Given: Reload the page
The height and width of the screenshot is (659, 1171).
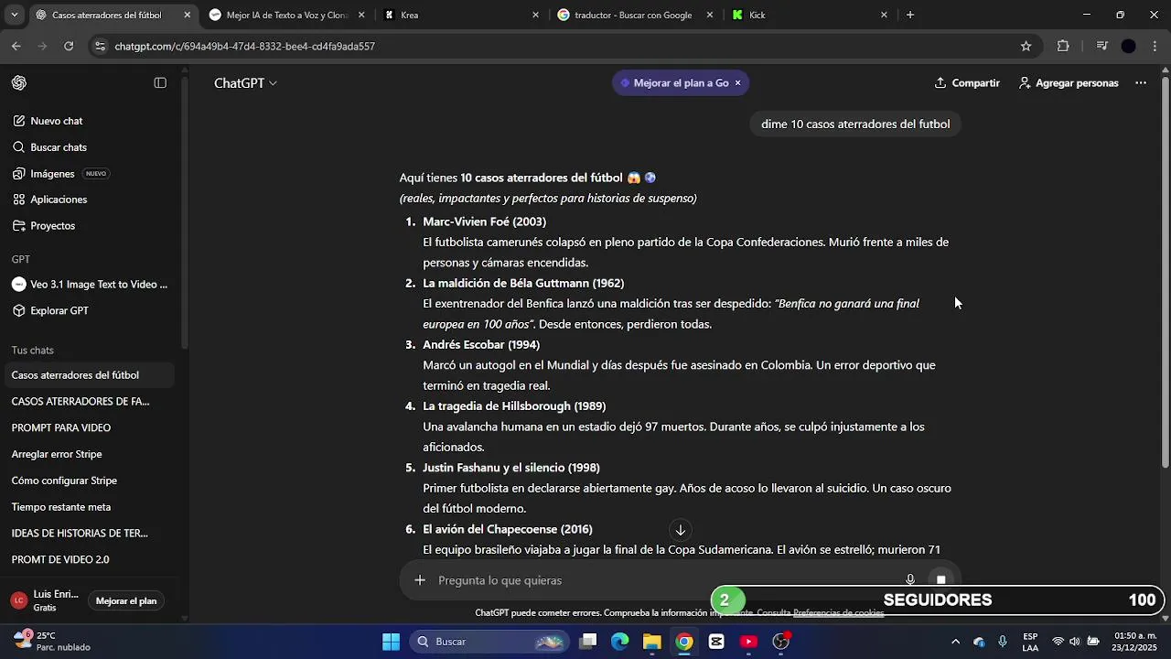Looking at the screenshot, I should (69, 46).
